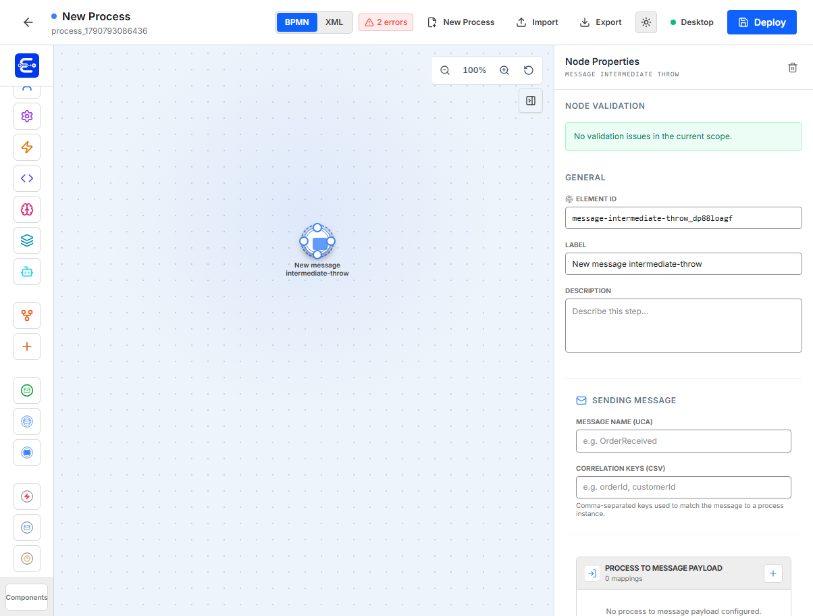Focus the Message Name (UCA) field
813x616 pixels.
click(683, 441)
